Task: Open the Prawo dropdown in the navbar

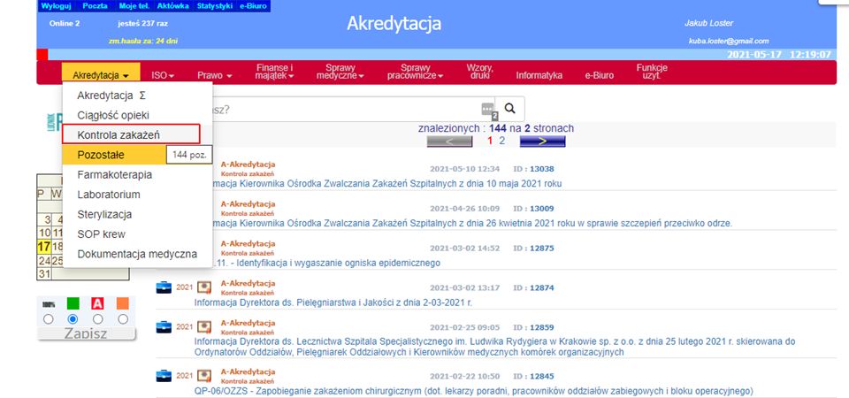Action: pyautogui.click(x=214, y=75)
